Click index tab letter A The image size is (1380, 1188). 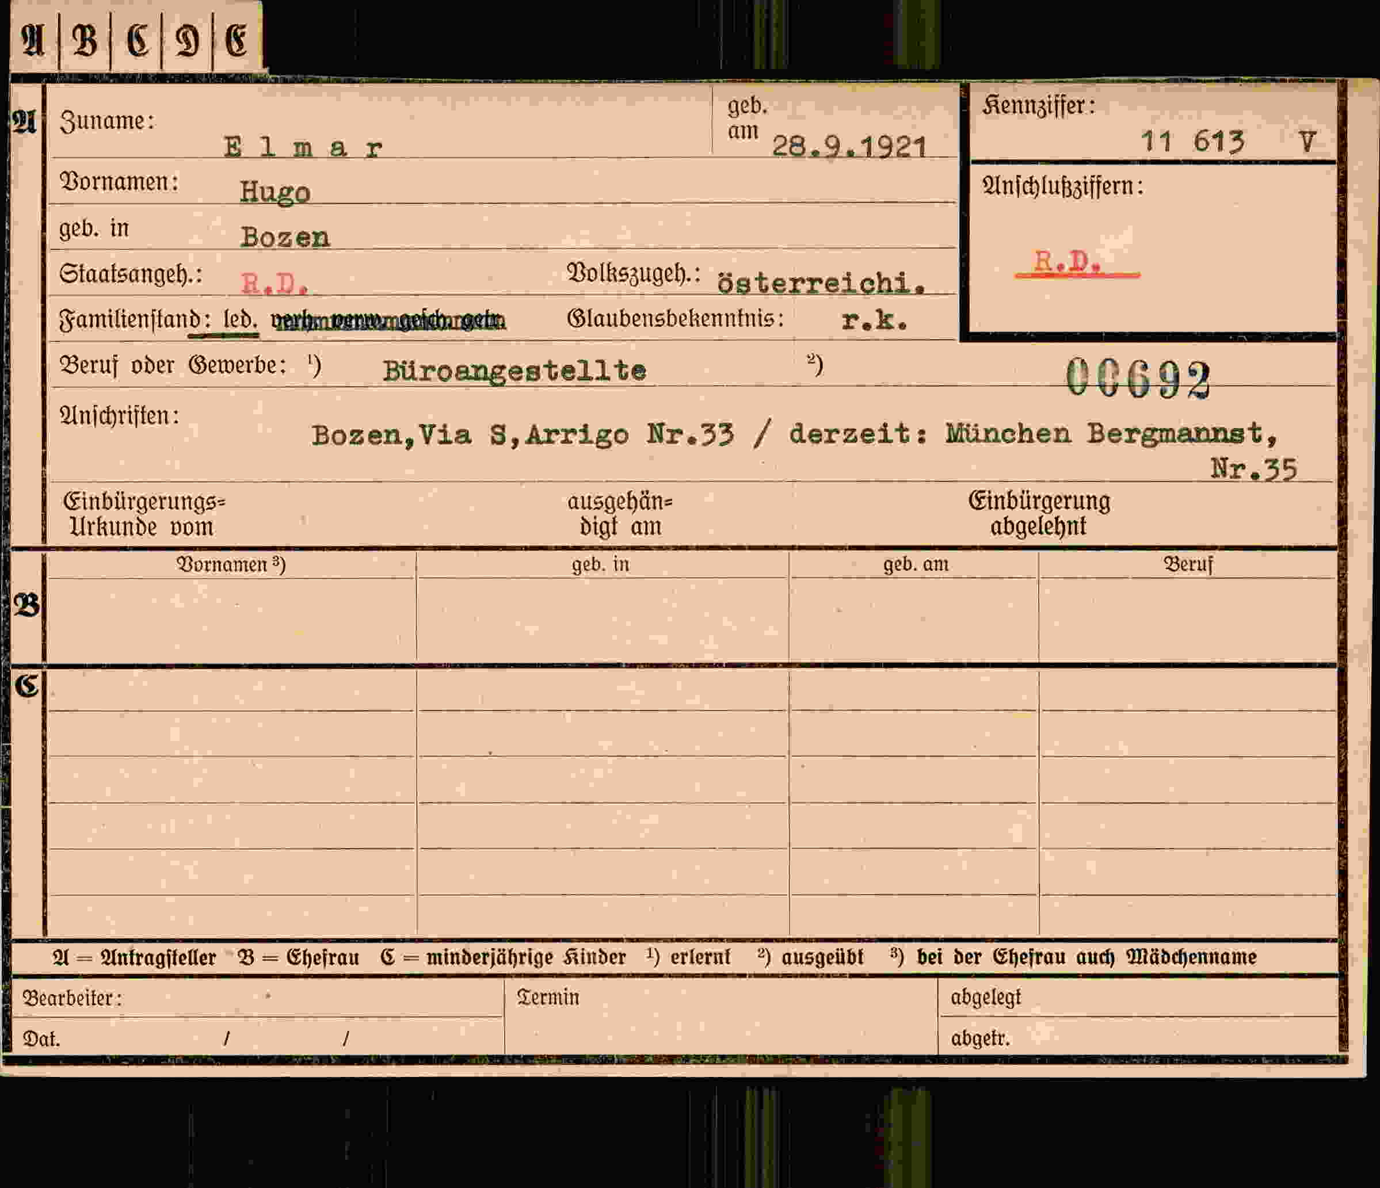(33, 40)
